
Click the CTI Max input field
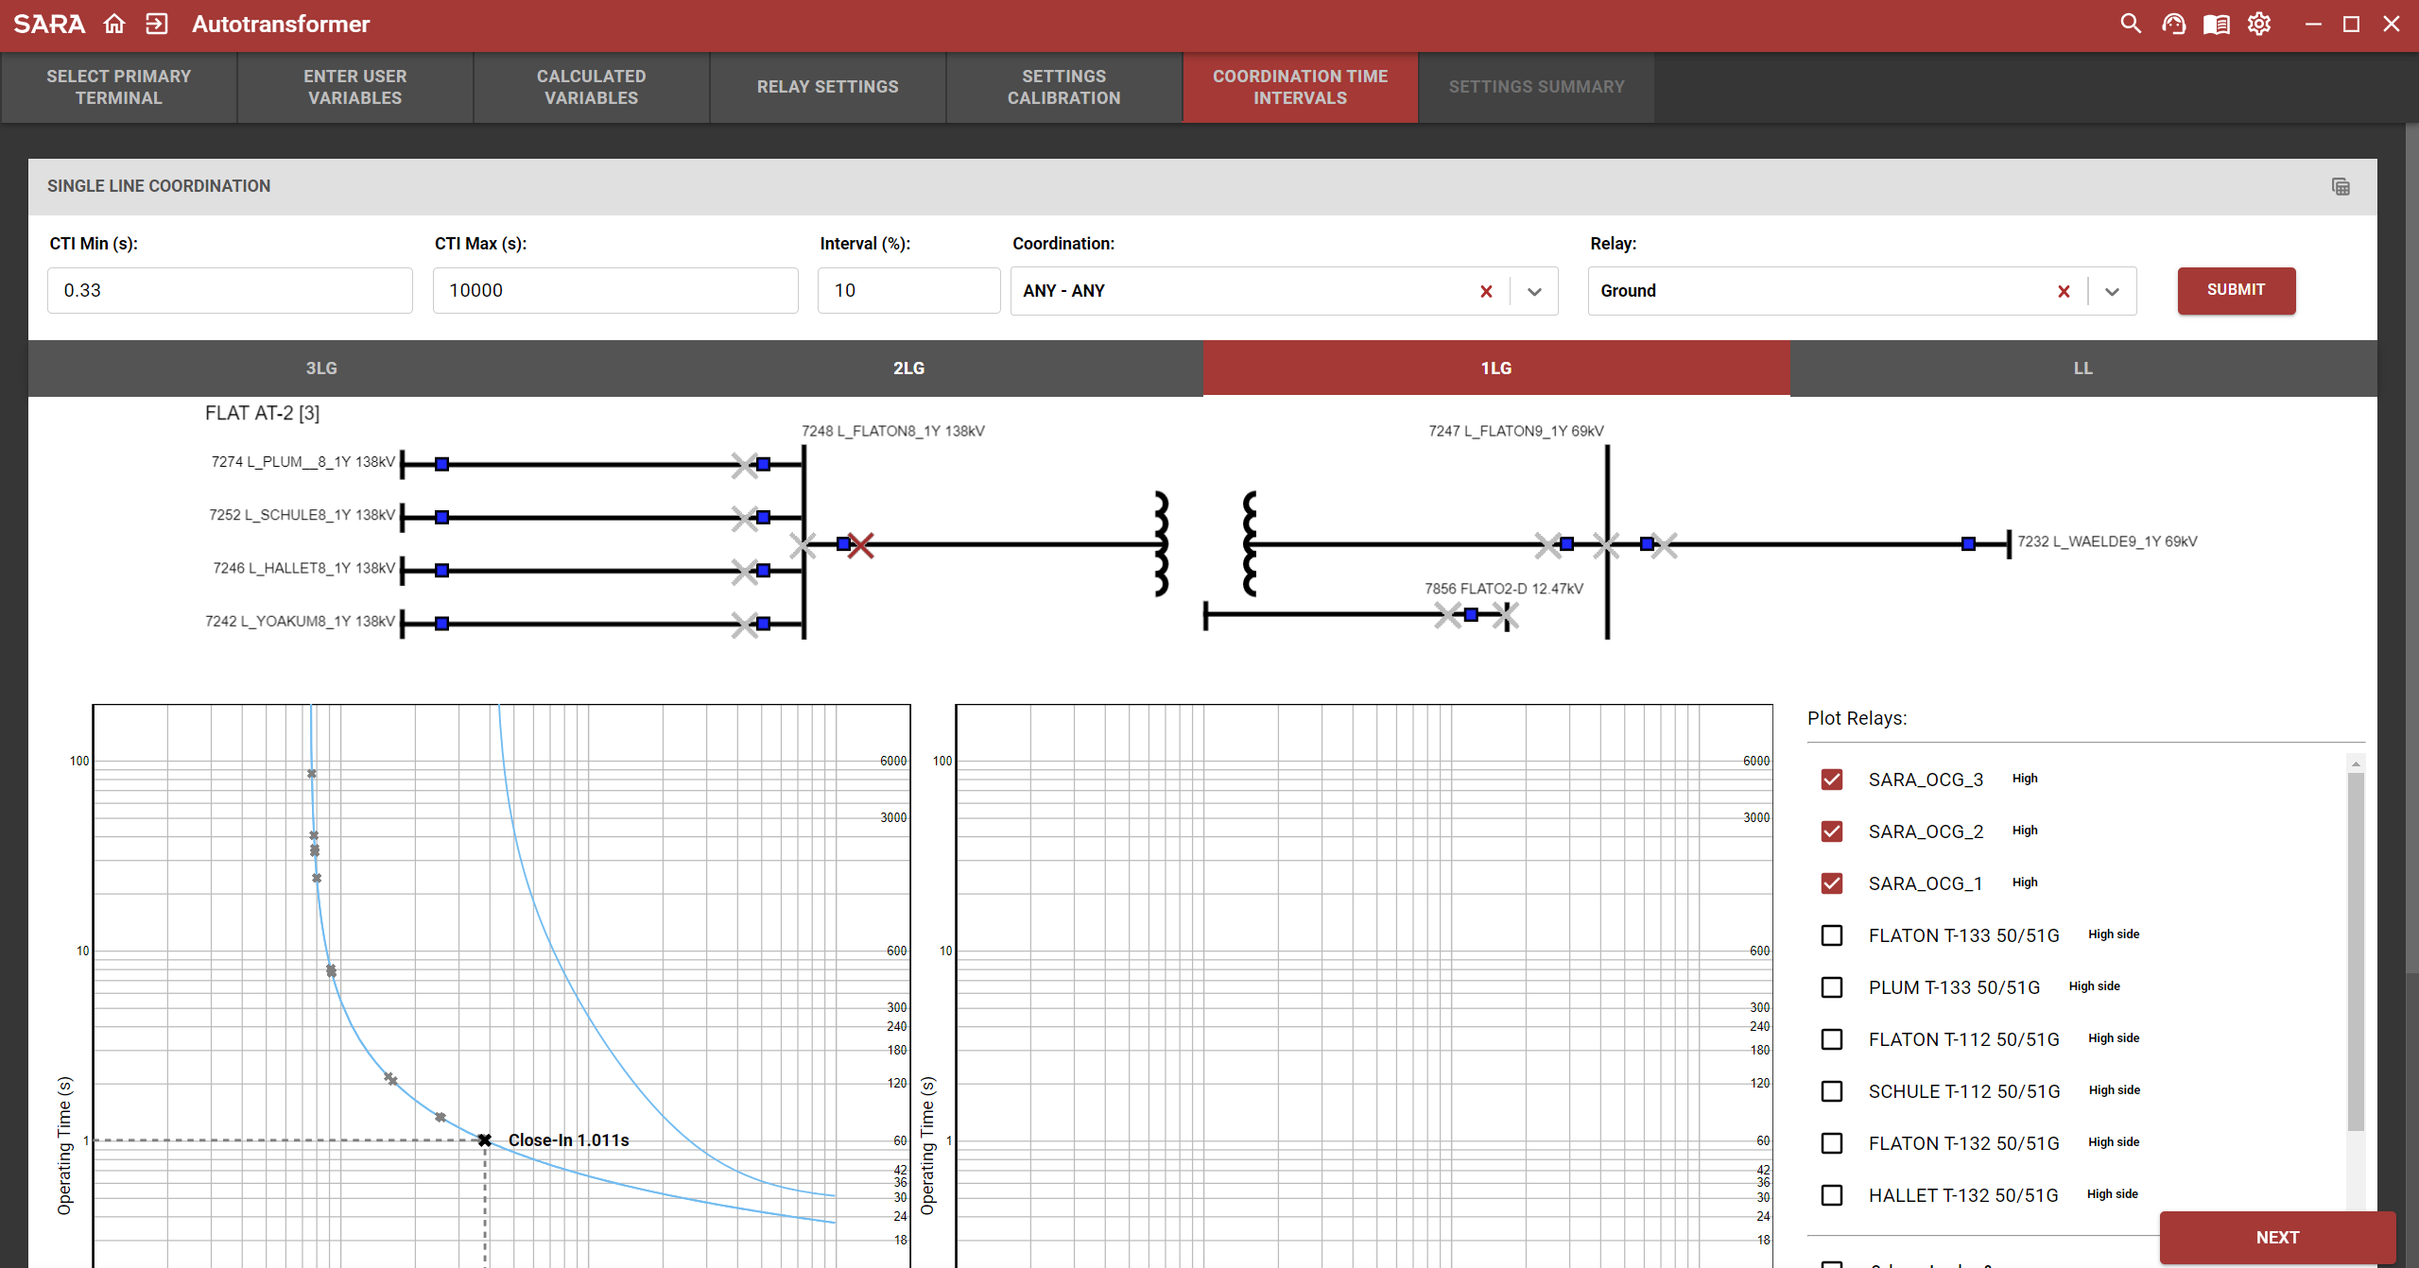point(615,291)
